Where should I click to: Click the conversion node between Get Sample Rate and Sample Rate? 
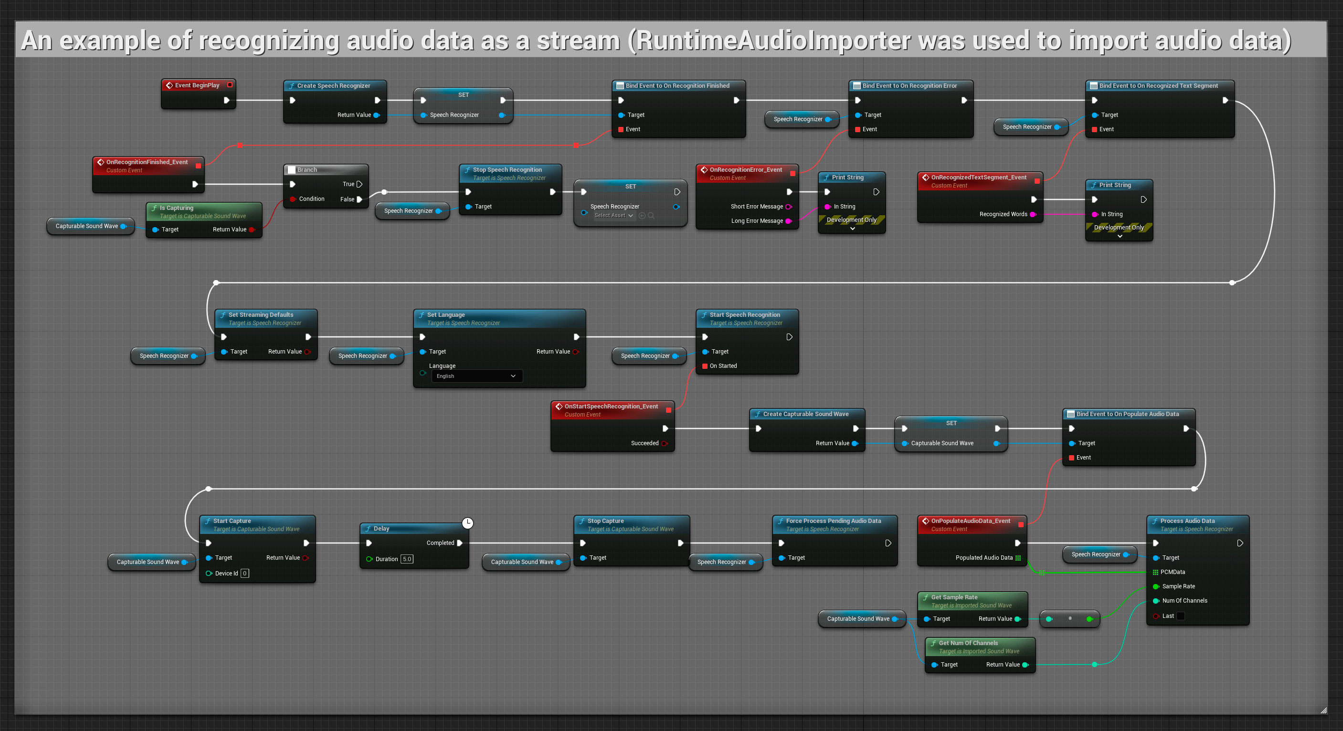point(1069,618)
